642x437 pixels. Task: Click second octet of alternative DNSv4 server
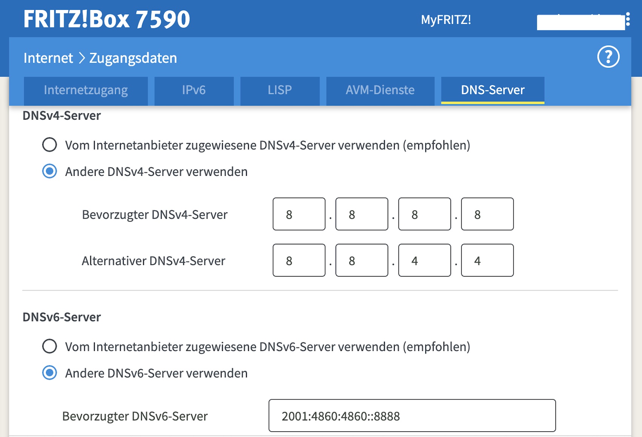tap(362, 260)
